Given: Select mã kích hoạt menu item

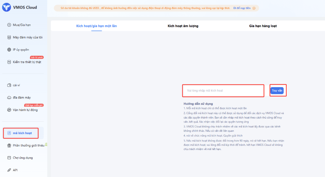Looking at the screenshot, I should 22,133.
